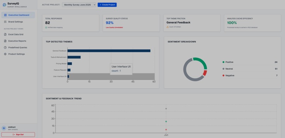Click the Low Quality (Unreliable) label
Viewport: 285px width, 138px height.
(114, 27)
